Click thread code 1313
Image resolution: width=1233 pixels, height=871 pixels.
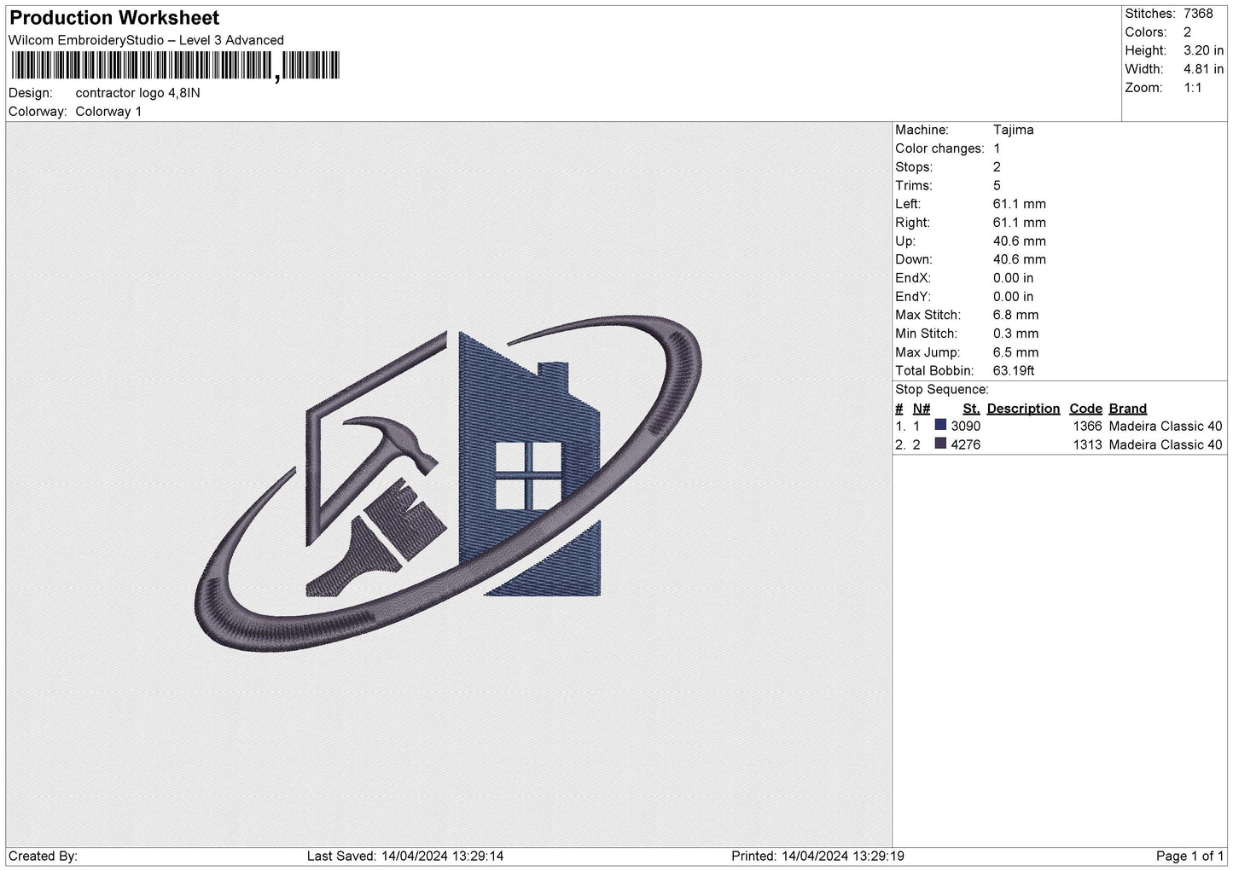(1087, 445)
